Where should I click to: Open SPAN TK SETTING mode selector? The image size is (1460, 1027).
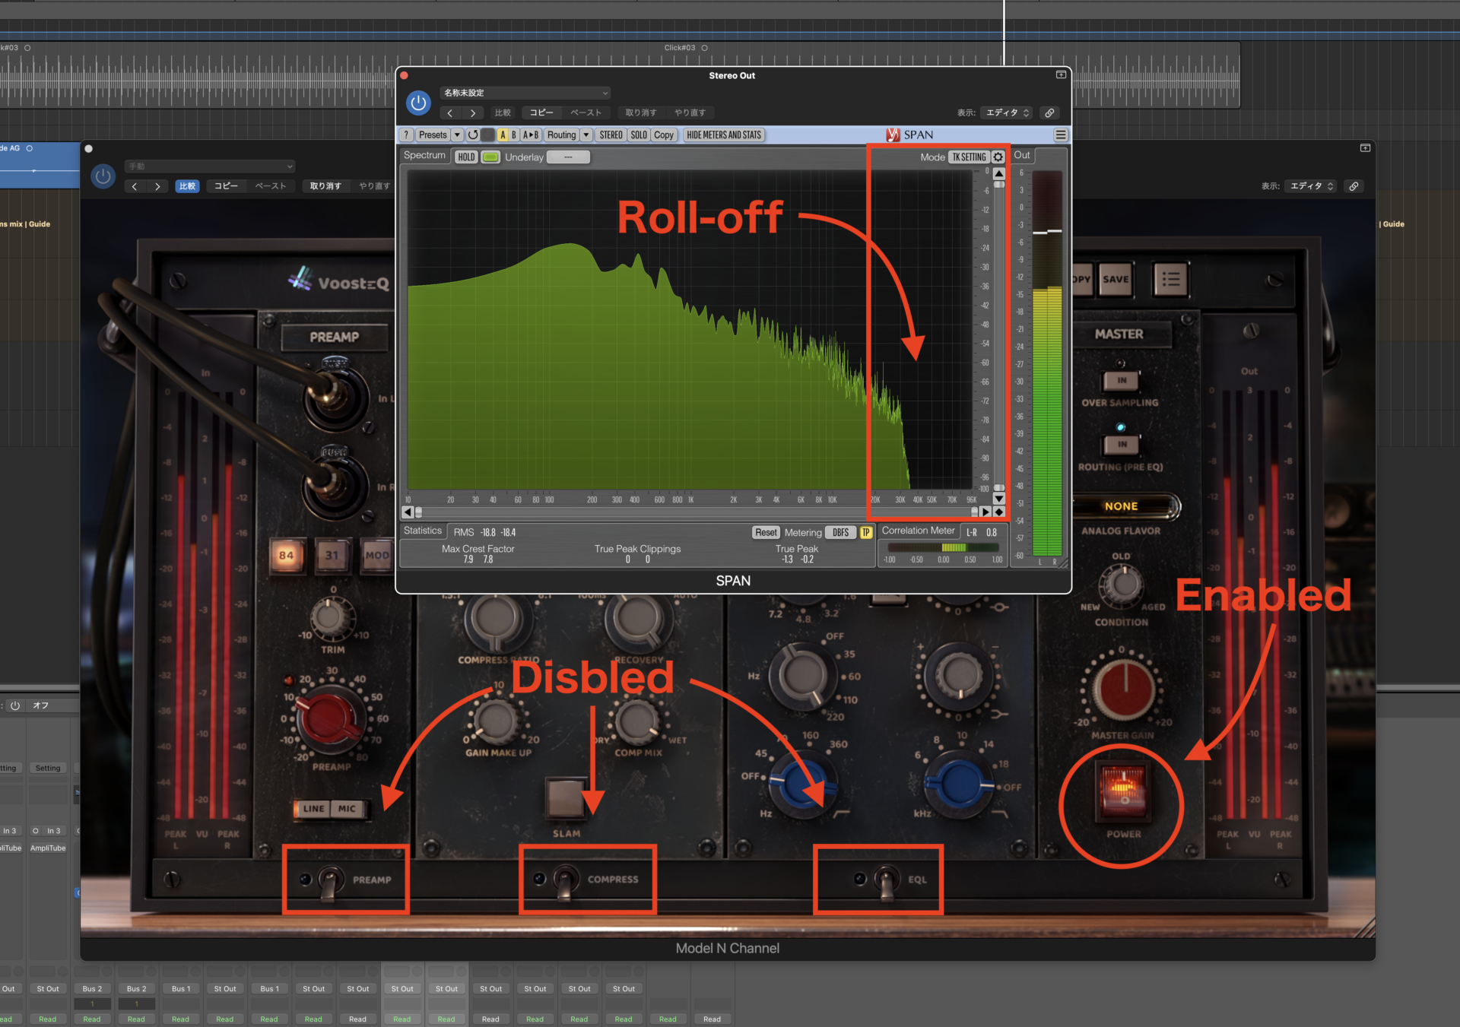coord(969,157)
